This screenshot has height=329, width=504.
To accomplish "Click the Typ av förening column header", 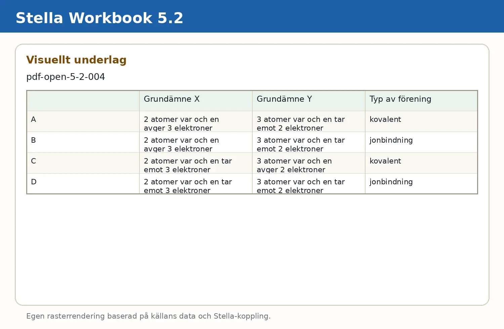I will [x=421, y=101].
